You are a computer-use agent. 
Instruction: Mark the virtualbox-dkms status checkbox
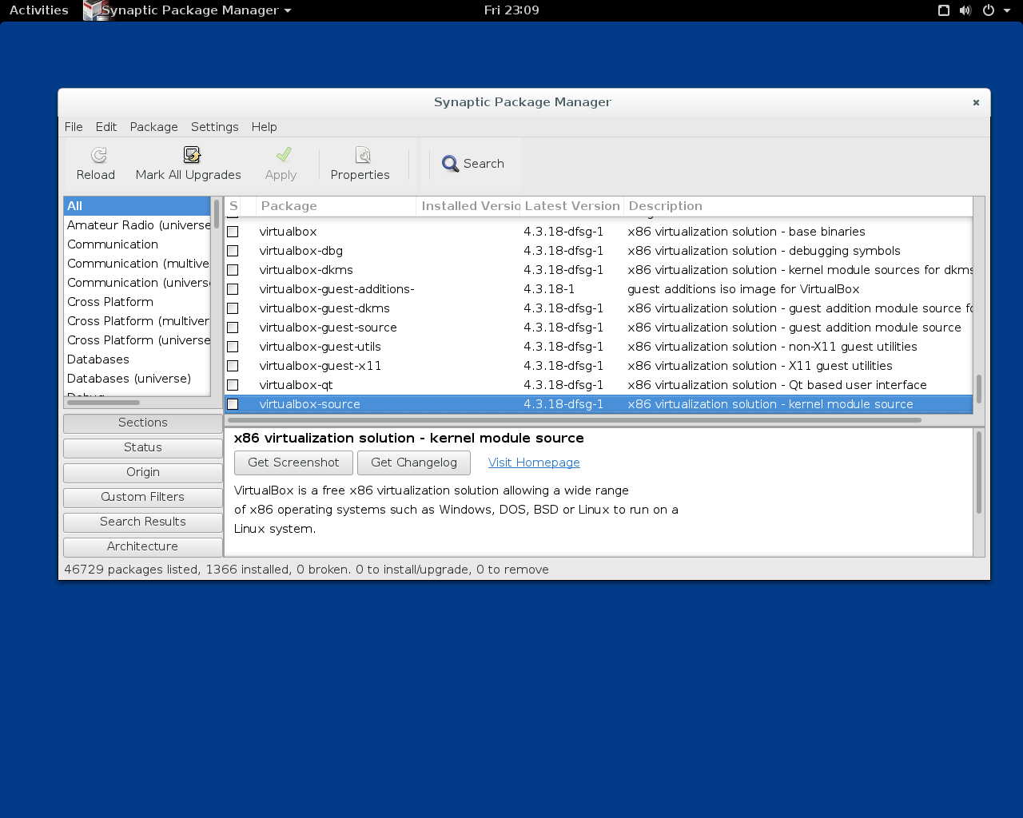point(233,270)
